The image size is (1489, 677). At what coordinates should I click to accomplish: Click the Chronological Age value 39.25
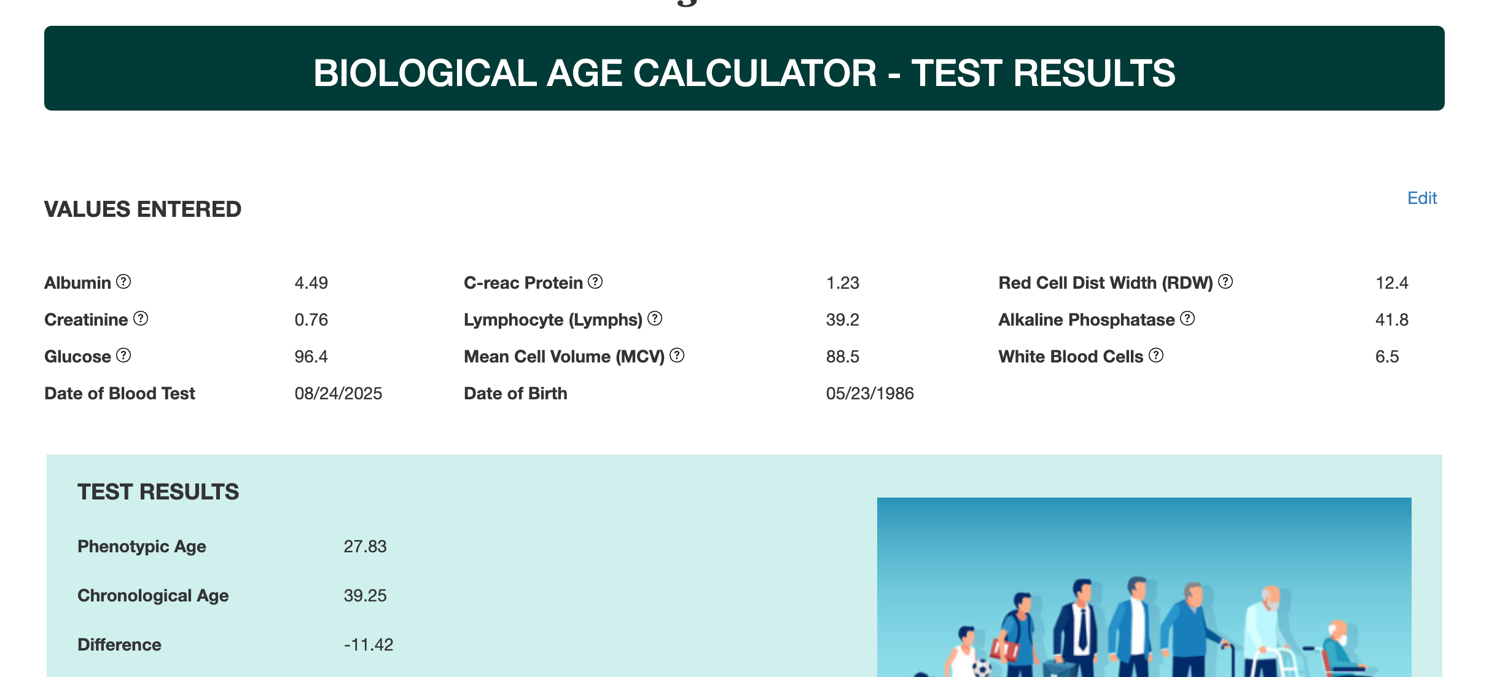pos(365,595)
